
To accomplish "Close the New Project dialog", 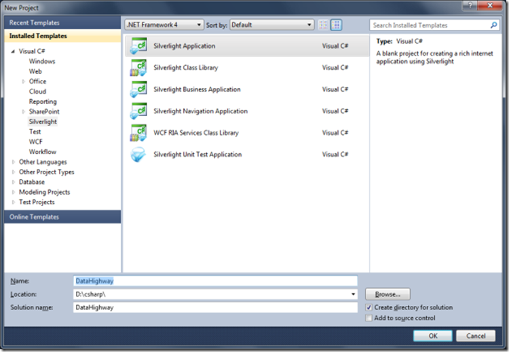I will pos(490,5).
